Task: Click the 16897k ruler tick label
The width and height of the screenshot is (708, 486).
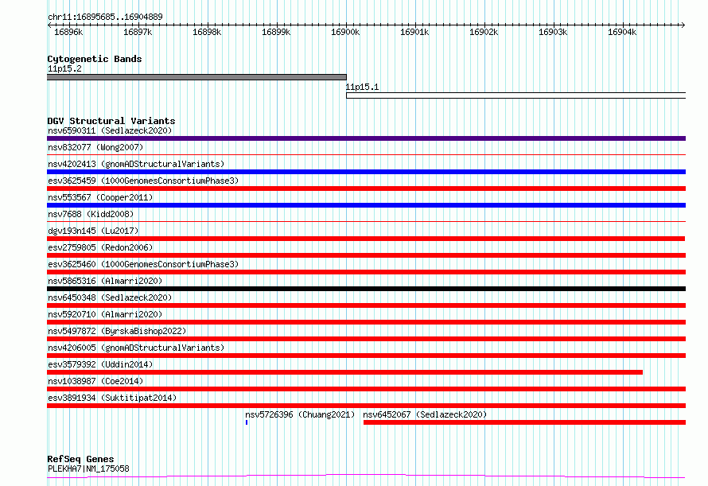Action: click(138, 32)
